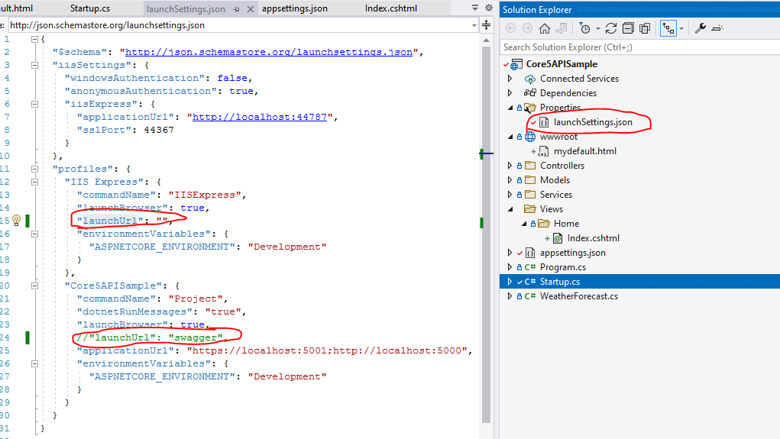
Task: Close the launchSettings.json tab
Action: 251,9
